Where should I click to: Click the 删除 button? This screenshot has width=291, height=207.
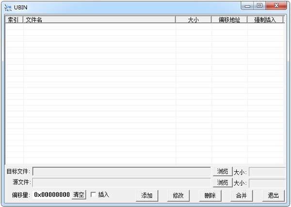pos(210,195)
